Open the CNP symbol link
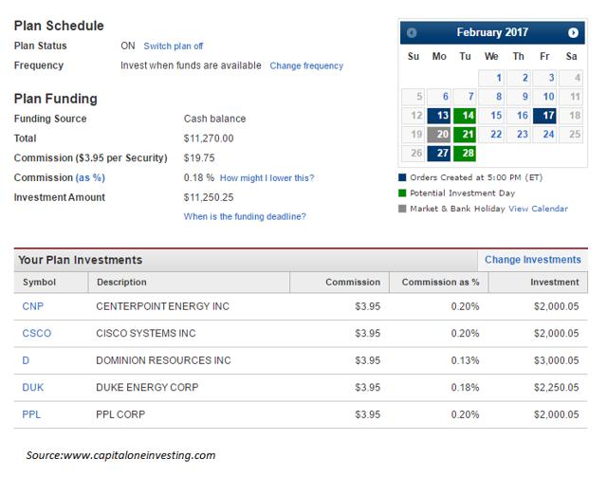 [32, 306]
